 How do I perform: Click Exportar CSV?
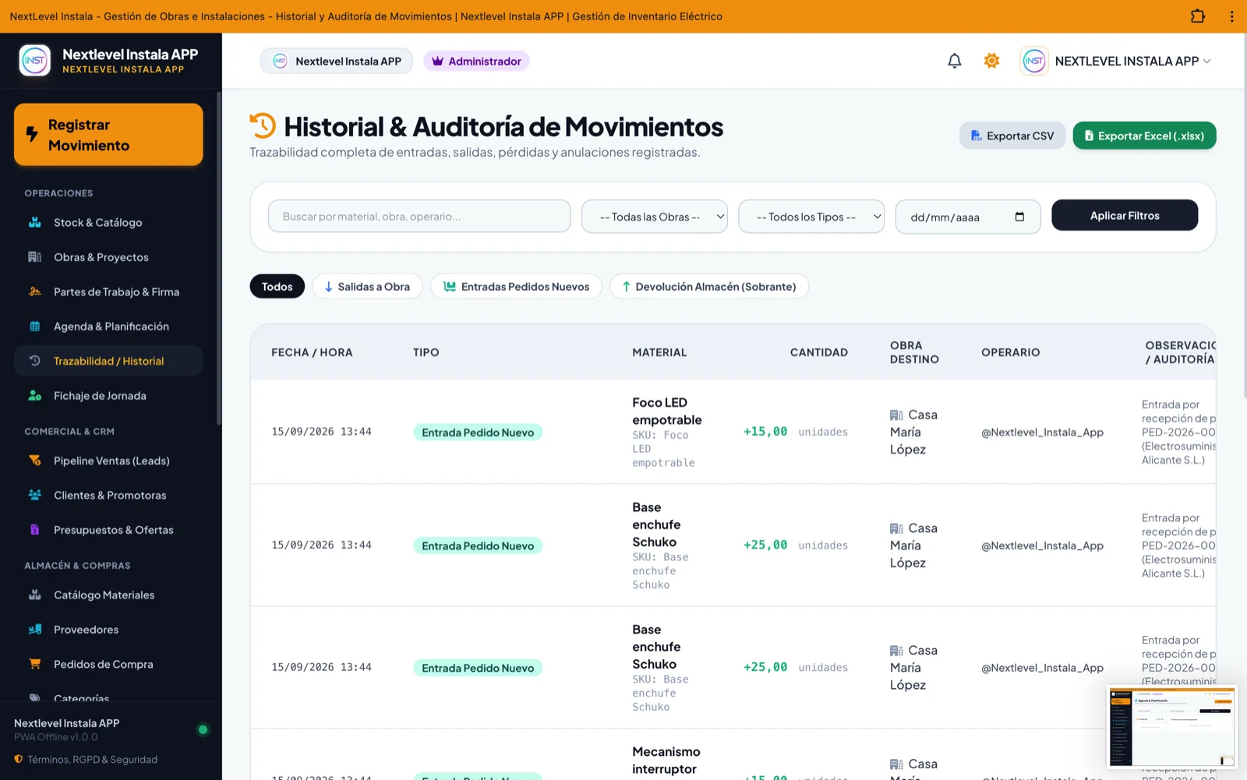[x=1012, y=136]
